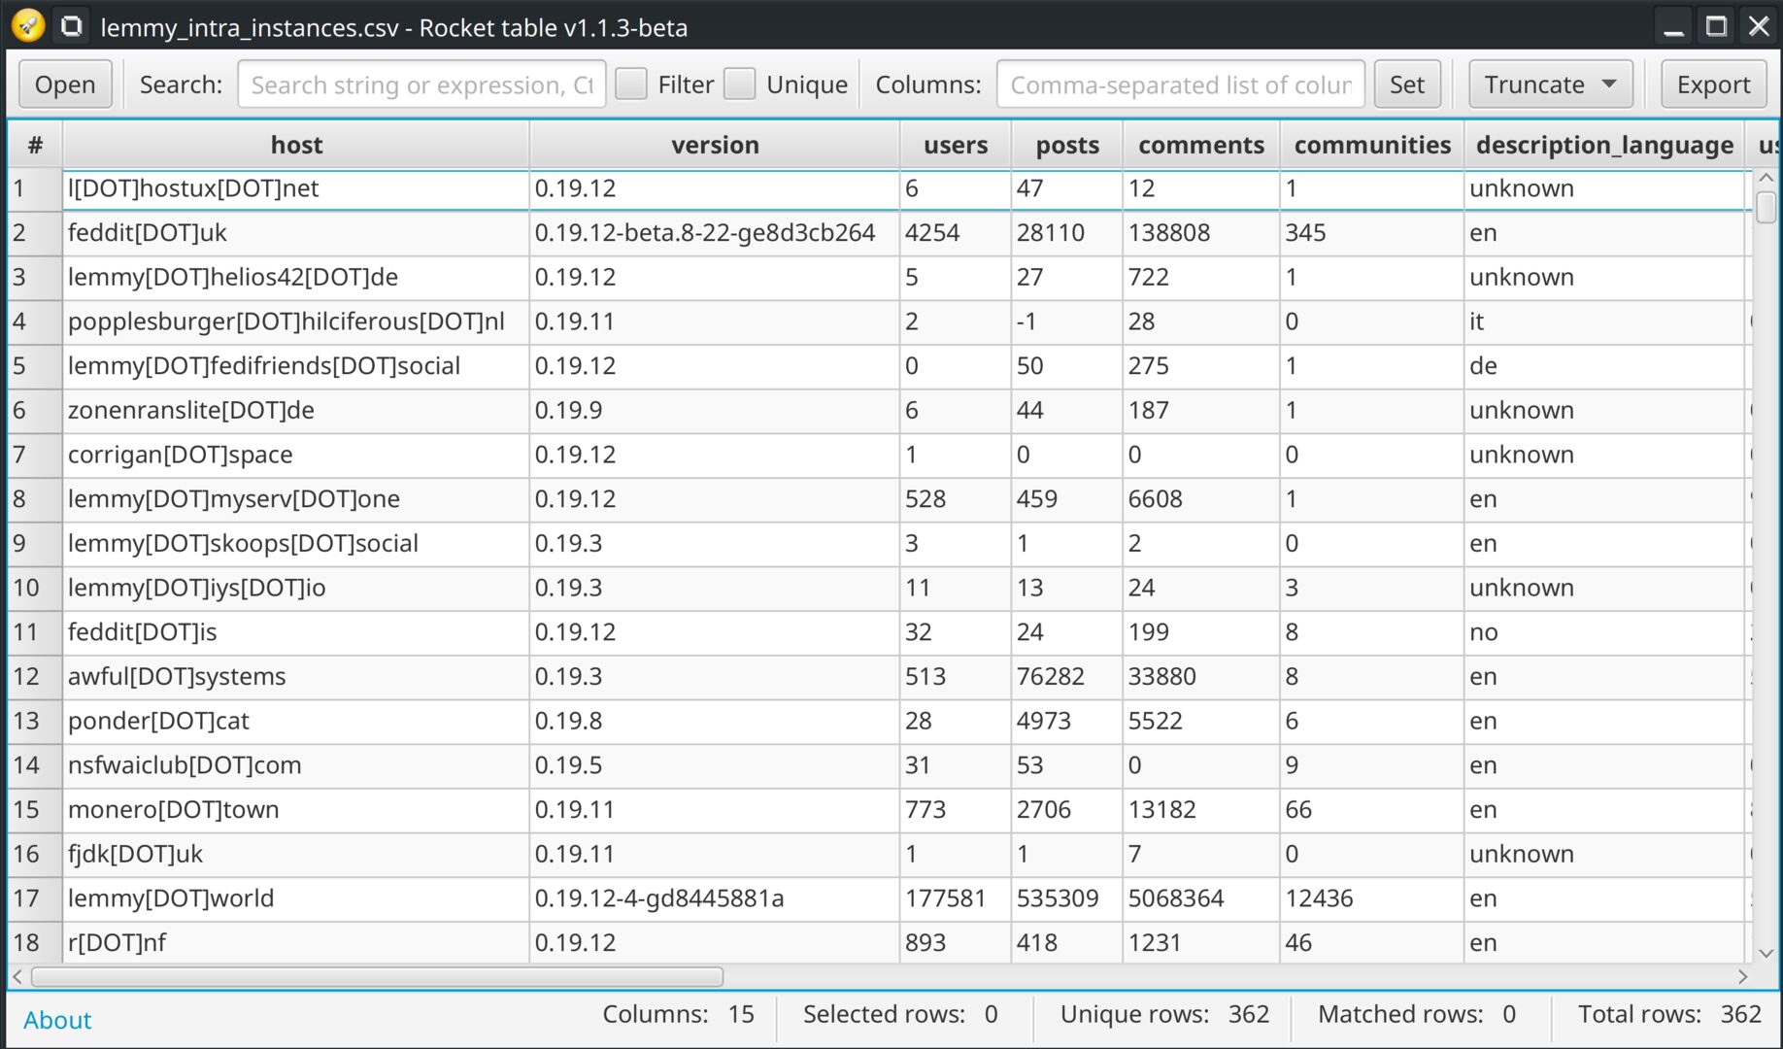Open the Truncate dropdown

click(x=1550, y=85)
